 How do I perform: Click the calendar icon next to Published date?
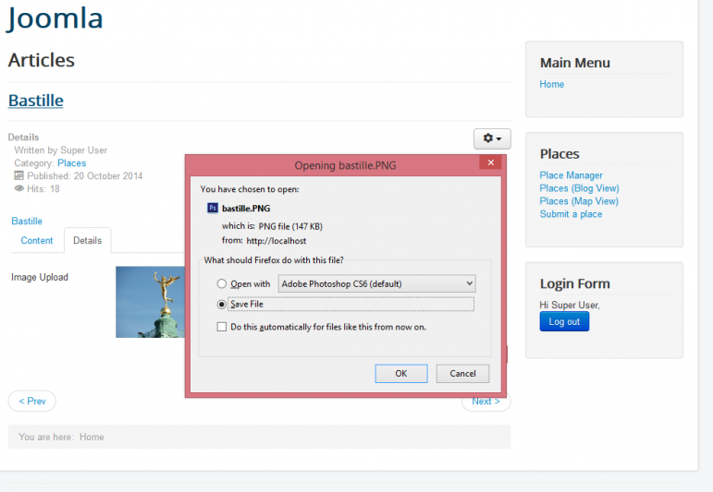coord(18,175)
